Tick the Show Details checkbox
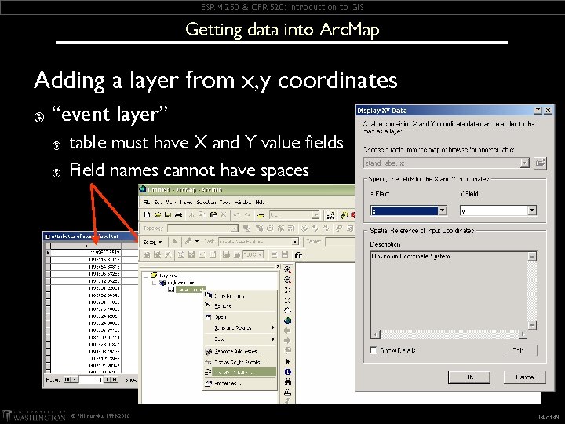Viewport: 565px width, 424px height. 374,349
